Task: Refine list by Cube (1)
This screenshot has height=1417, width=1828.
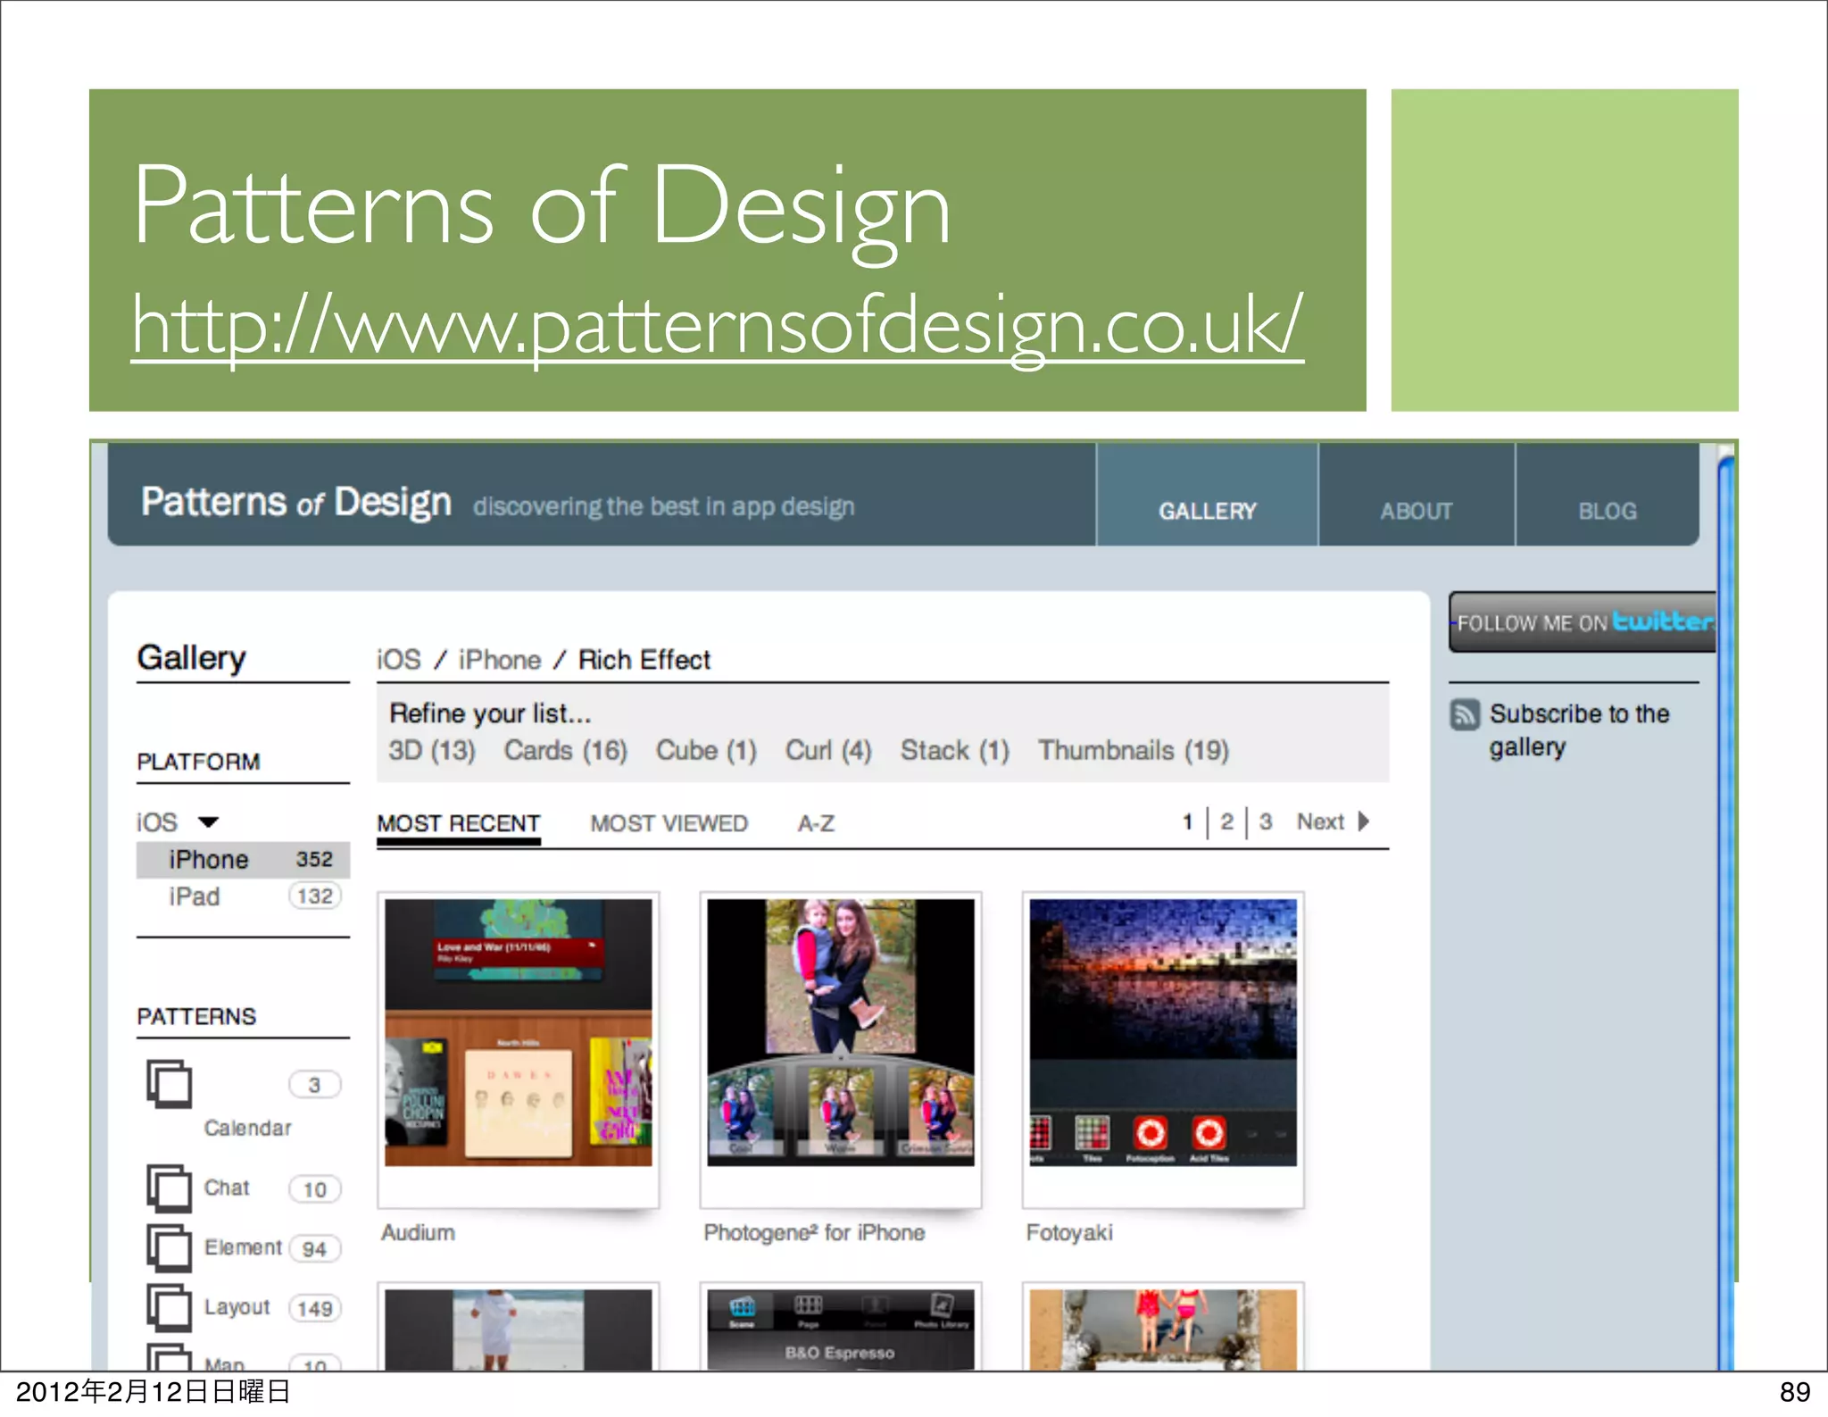Action: [706, 750]
